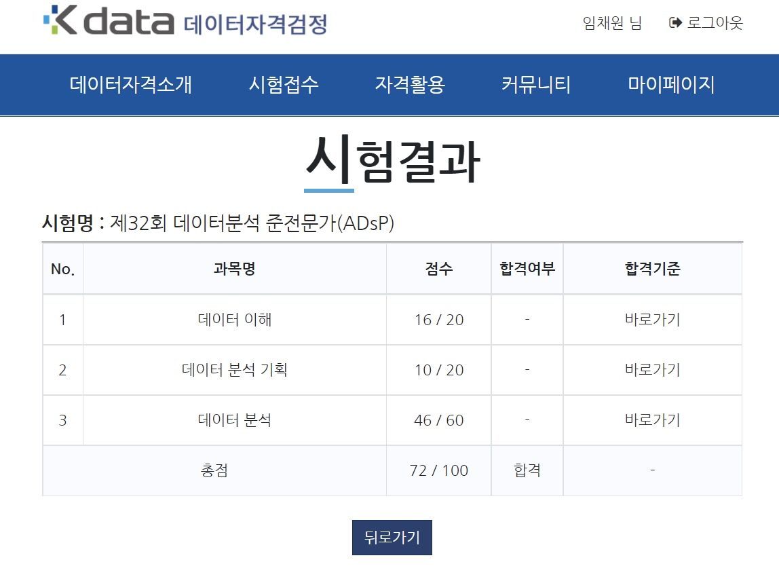
Task: Click the score 10 / 20
Action: point(438,370)
